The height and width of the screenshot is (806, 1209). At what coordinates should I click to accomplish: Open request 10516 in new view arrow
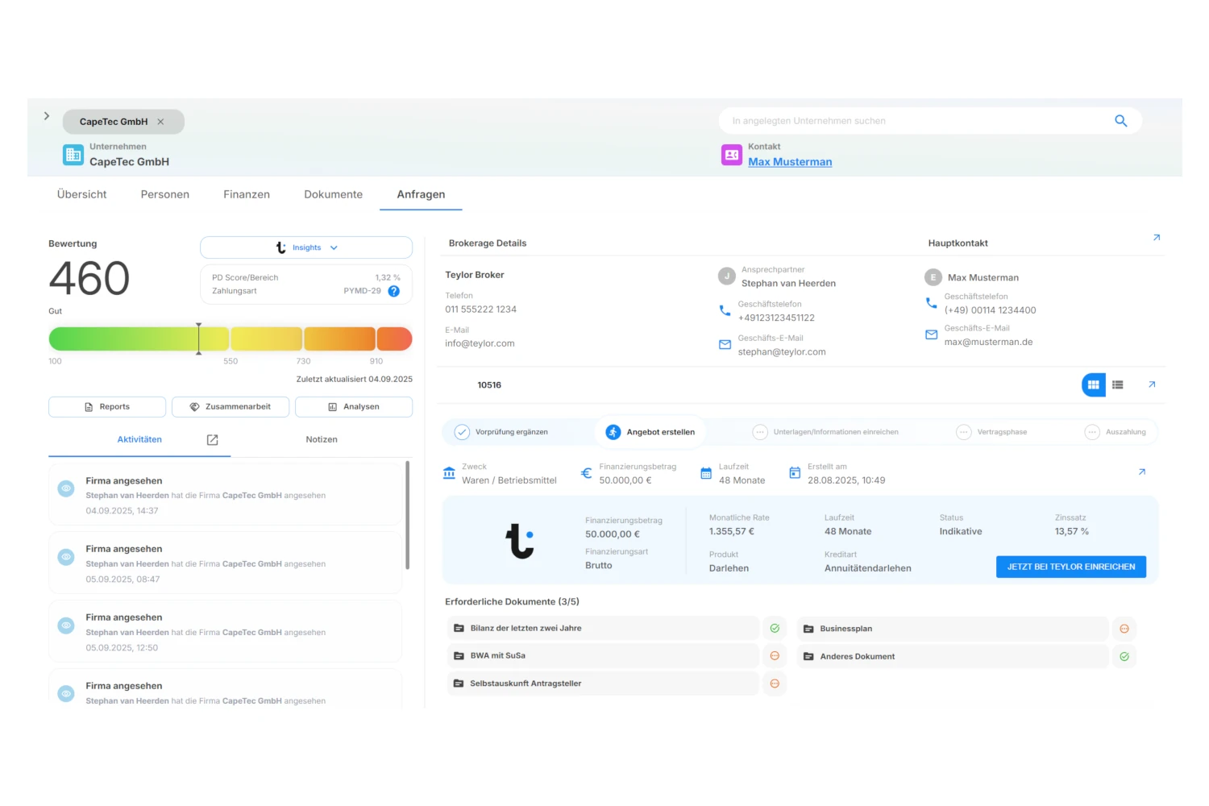(1152, 384)
